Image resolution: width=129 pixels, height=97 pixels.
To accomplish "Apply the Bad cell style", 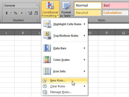I will coord(116,6).
